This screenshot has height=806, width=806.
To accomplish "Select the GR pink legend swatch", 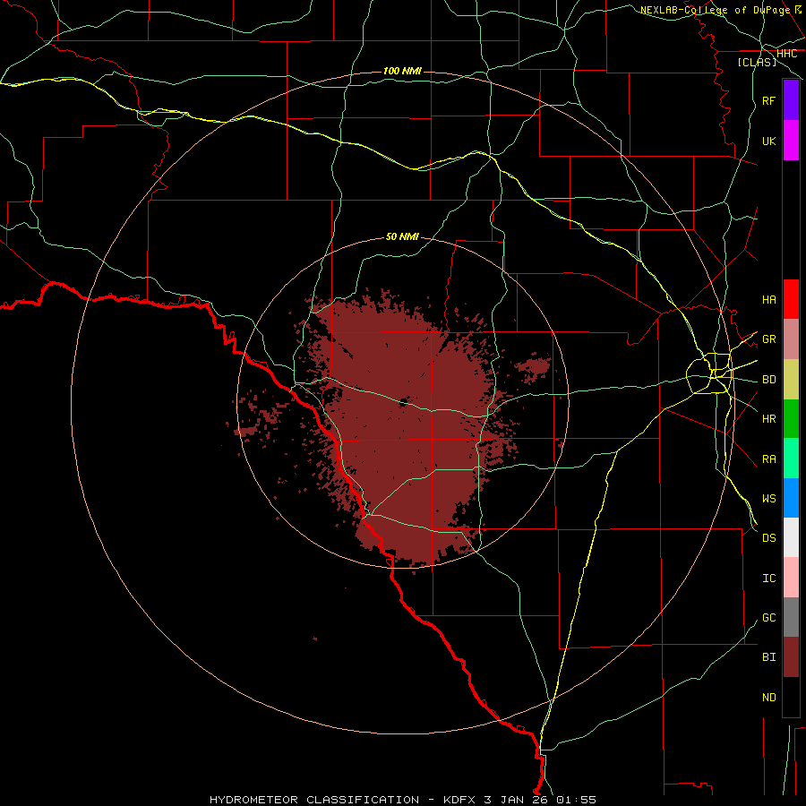I will click(791, 339).
